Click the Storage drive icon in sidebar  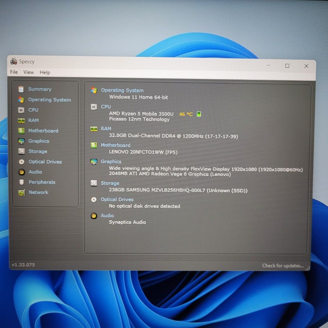coord(21,151)
